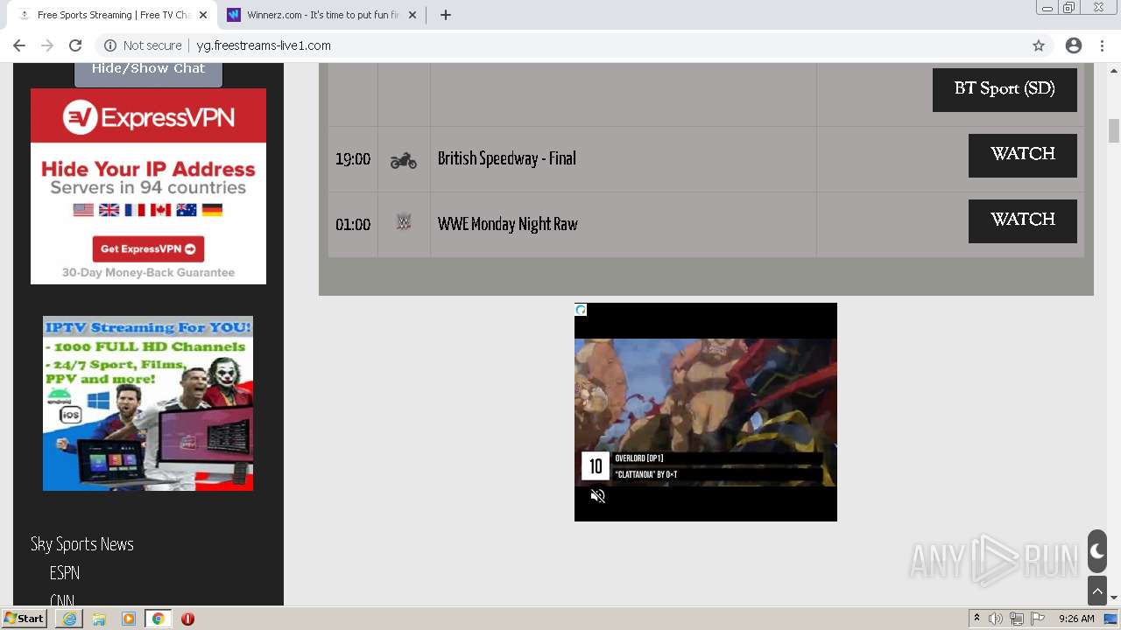Click the ad choices icon on video
The width and height of the screenshot is (1121, 630).
coord(581,310)
